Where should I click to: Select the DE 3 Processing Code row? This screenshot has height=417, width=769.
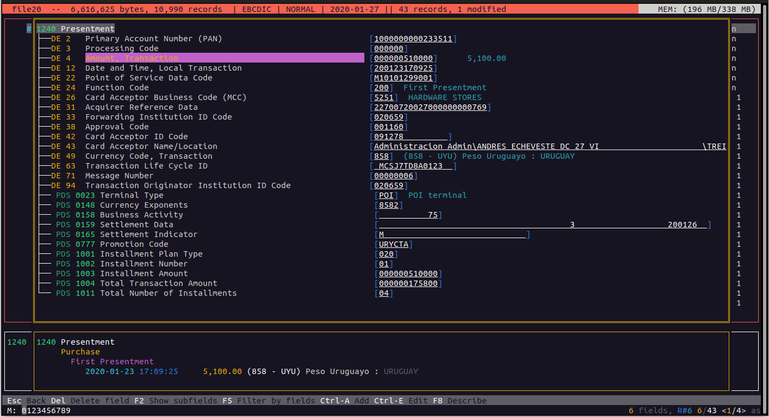pos(122,48)
